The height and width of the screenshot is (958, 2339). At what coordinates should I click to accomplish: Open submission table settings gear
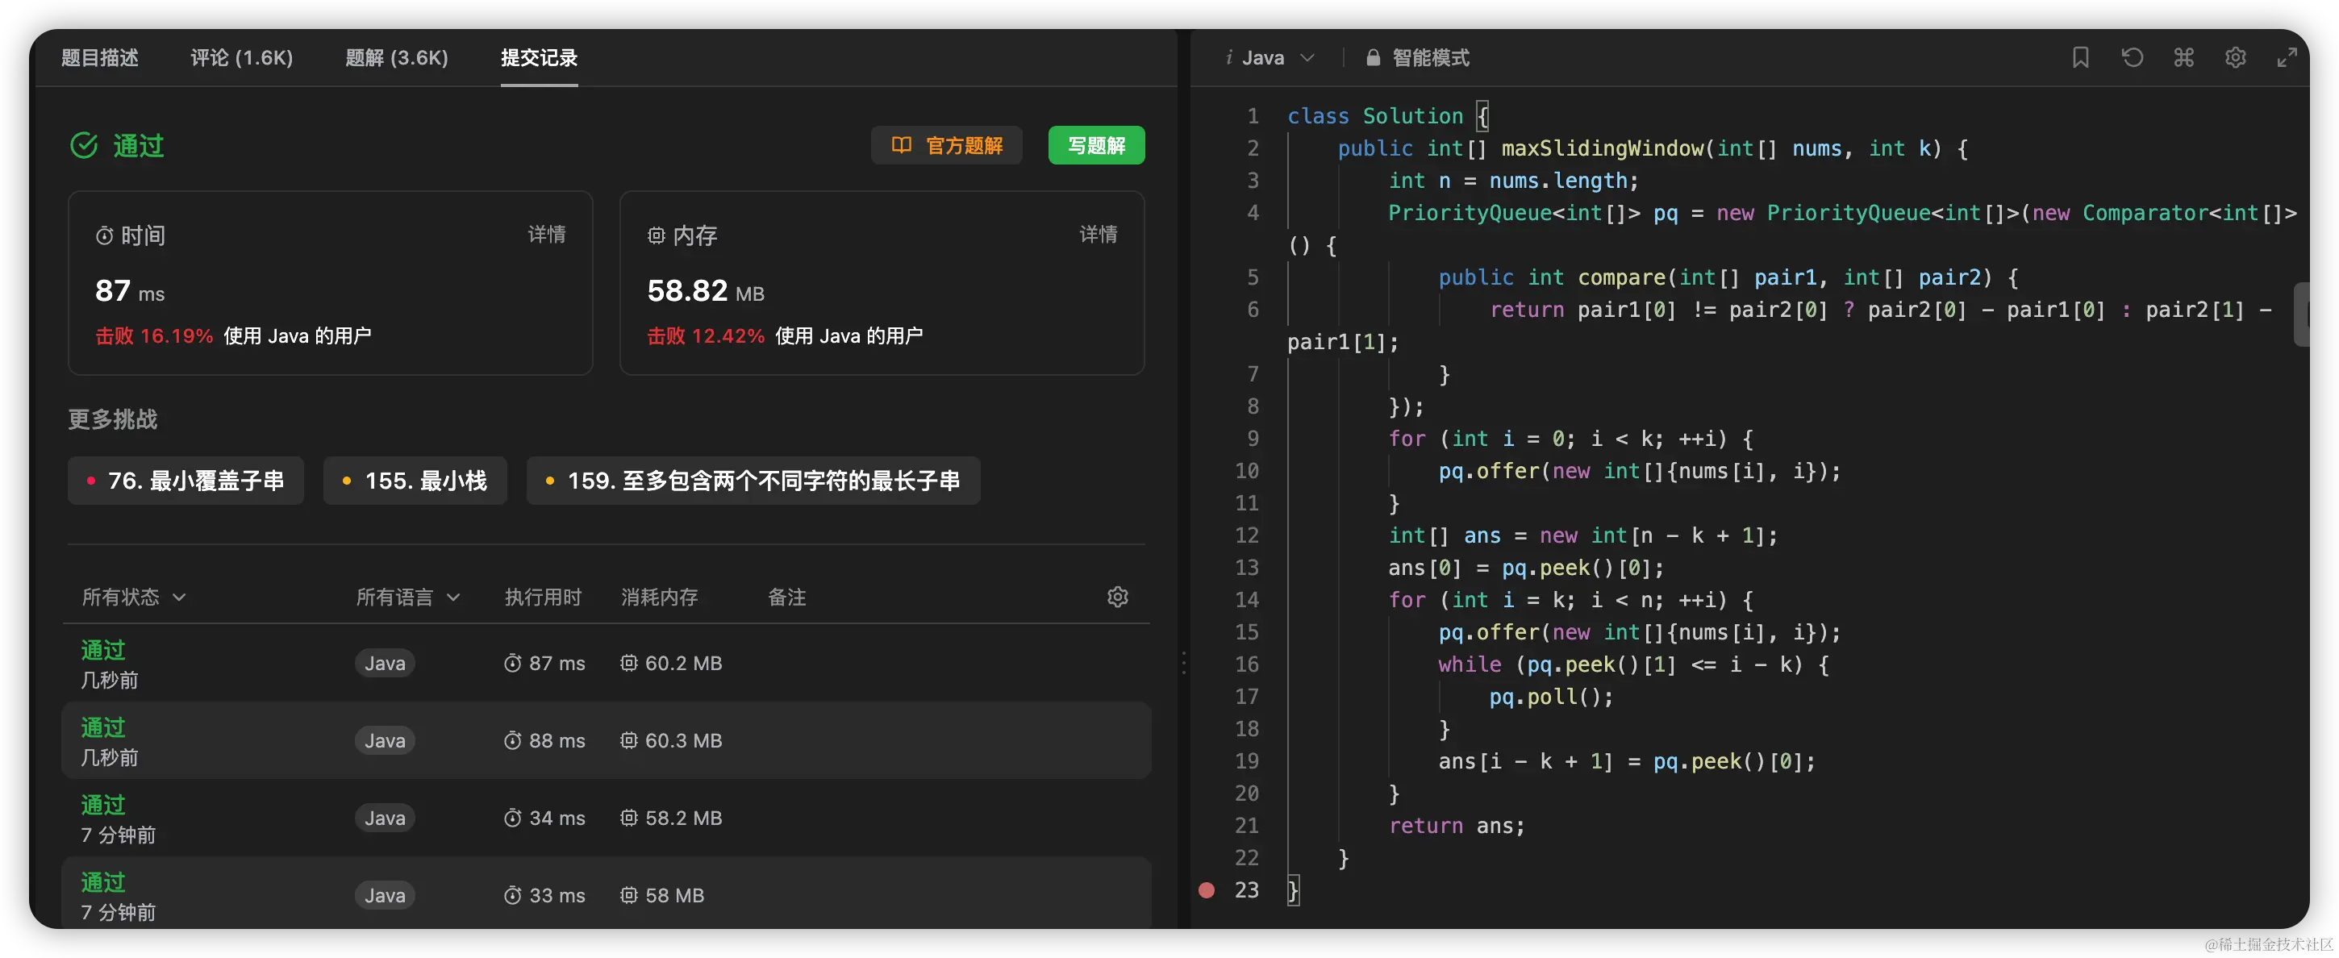tap(1118, 597)
